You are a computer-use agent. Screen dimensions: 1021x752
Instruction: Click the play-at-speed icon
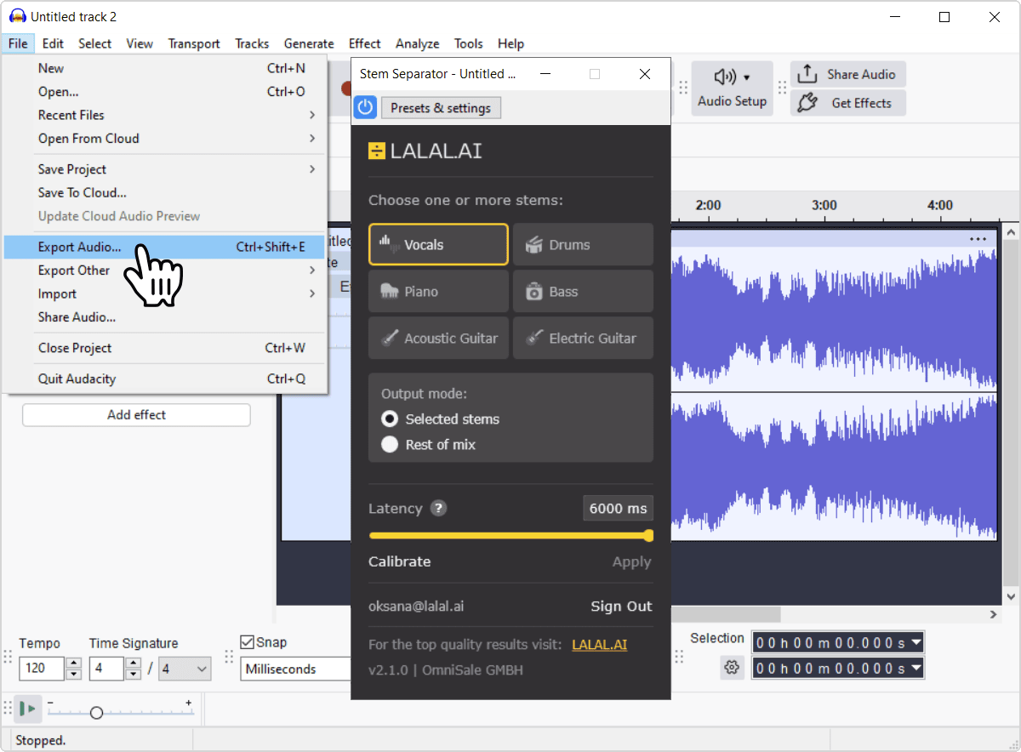(x=28, y=709)
